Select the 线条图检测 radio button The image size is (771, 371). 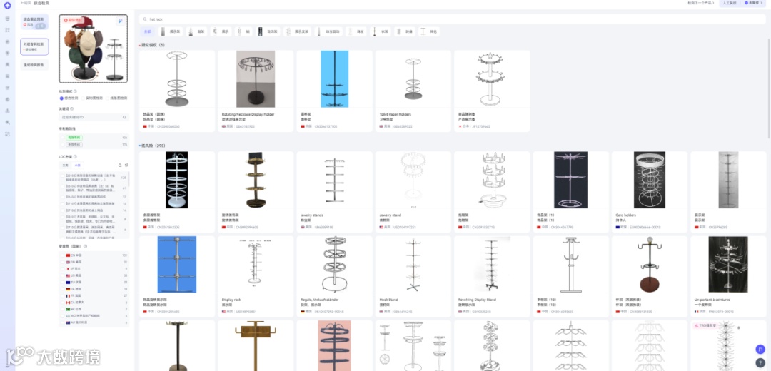106,98
